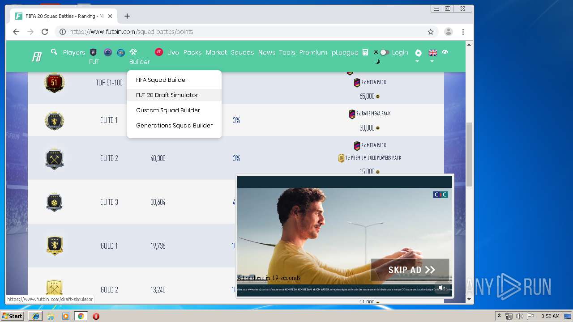Image resolution: width=573 pixels, height=322 pixels.
Task: View site information icon in address bar
Action: click(x=63, y=32)
